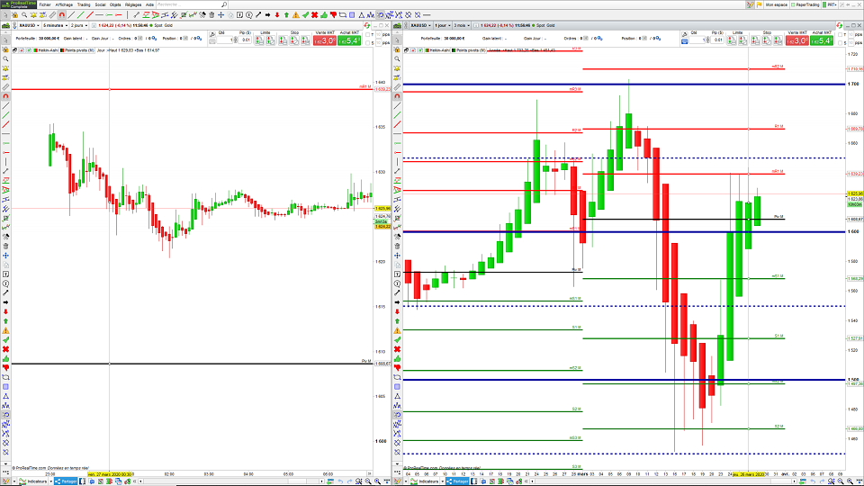This screenshot has height=486, width=864.
Task: Open the 1 jour timeframe dropdown
Action: [x=442, y=25]
